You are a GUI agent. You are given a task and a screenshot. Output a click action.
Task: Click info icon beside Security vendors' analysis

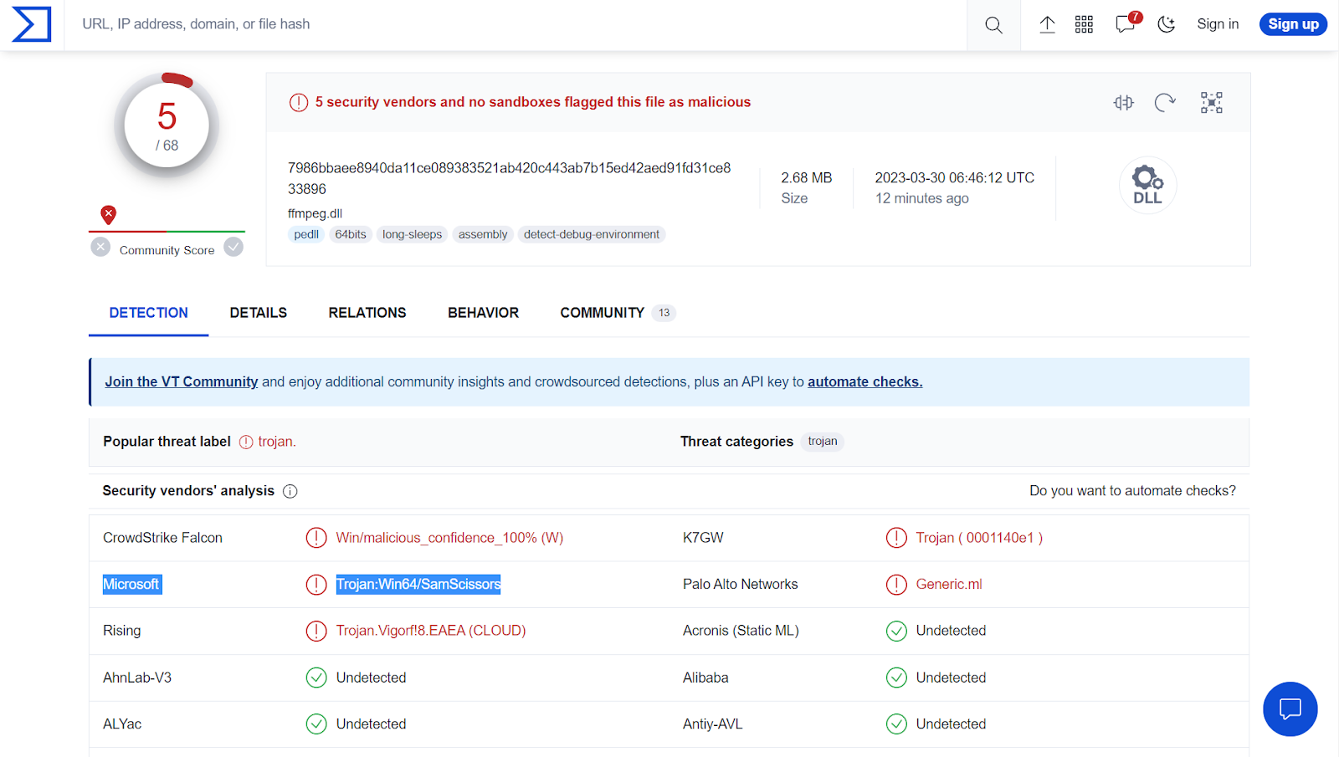pyautogui.click(x=290, y=492)
